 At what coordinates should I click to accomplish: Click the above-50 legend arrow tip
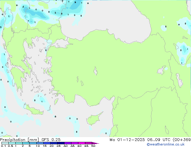tap(95, 143)
